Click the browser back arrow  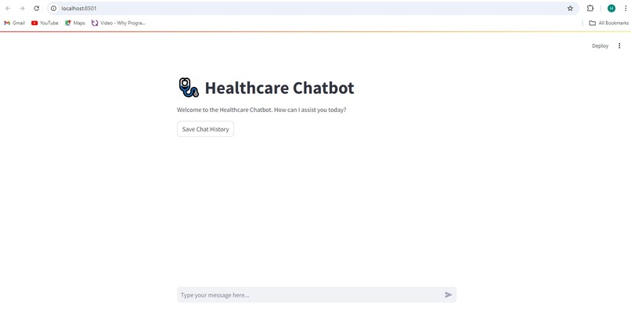[8, 9]
